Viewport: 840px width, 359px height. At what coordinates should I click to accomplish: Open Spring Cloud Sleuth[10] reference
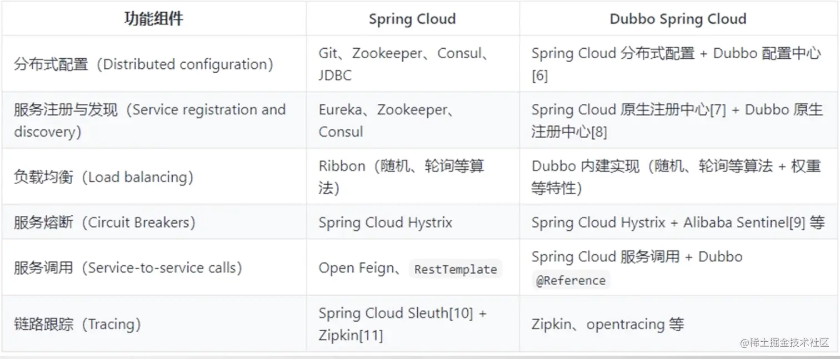pyautogui.click(x=396, y=314)
